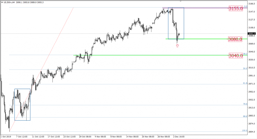The image size is (257, 139).
Task: Click the 2 Dec 16:05 time axis label
Action: tap(179, 136)
